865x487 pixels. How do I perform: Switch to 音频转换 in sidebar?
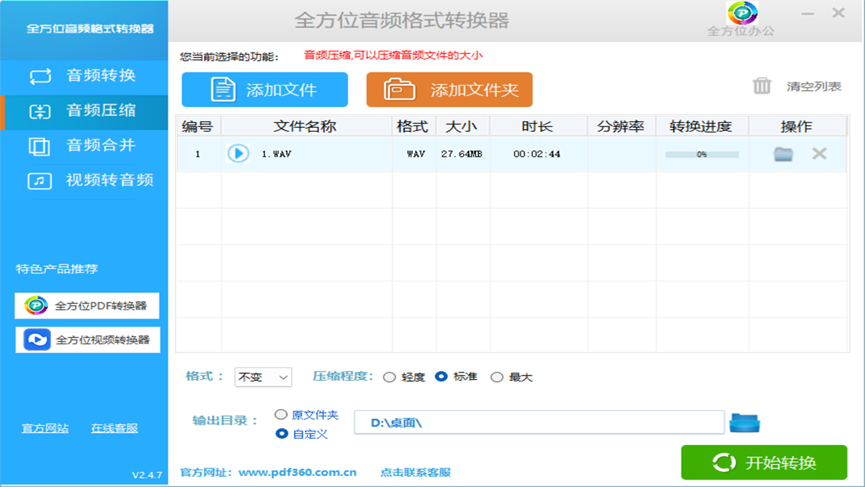click(84, 76)
